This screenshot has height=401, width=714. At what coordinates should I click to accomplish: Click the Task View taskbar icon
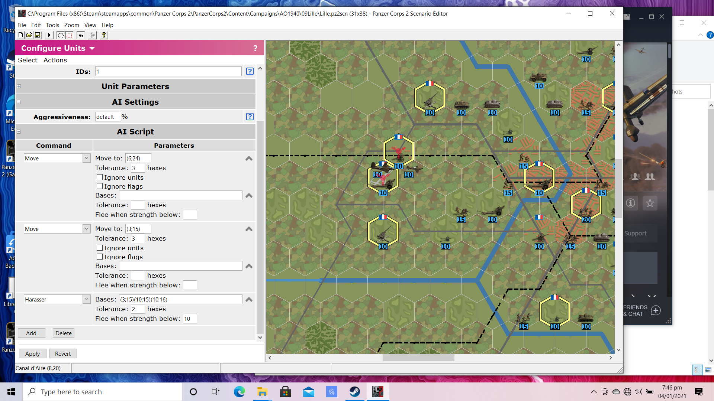coord(216,392)
